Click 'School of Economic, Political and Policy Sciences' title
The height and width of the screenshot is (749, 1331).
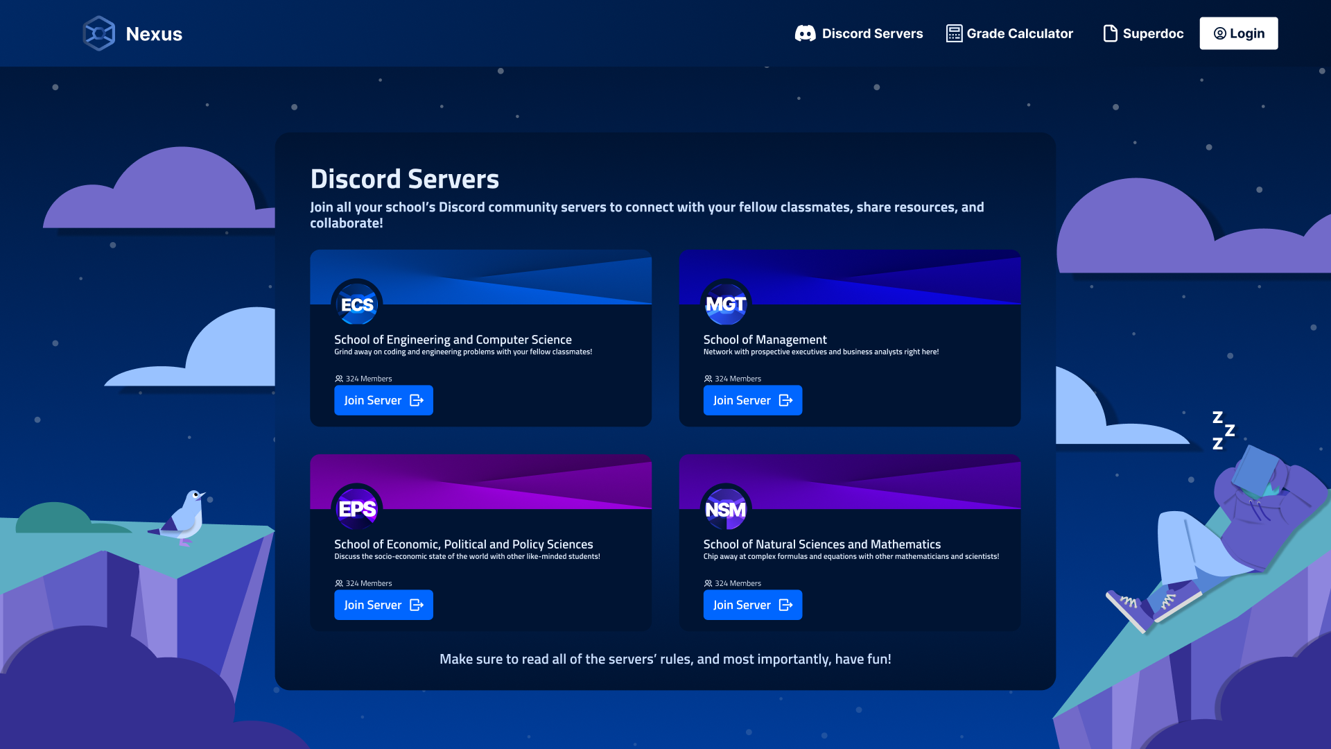[463, 544]
